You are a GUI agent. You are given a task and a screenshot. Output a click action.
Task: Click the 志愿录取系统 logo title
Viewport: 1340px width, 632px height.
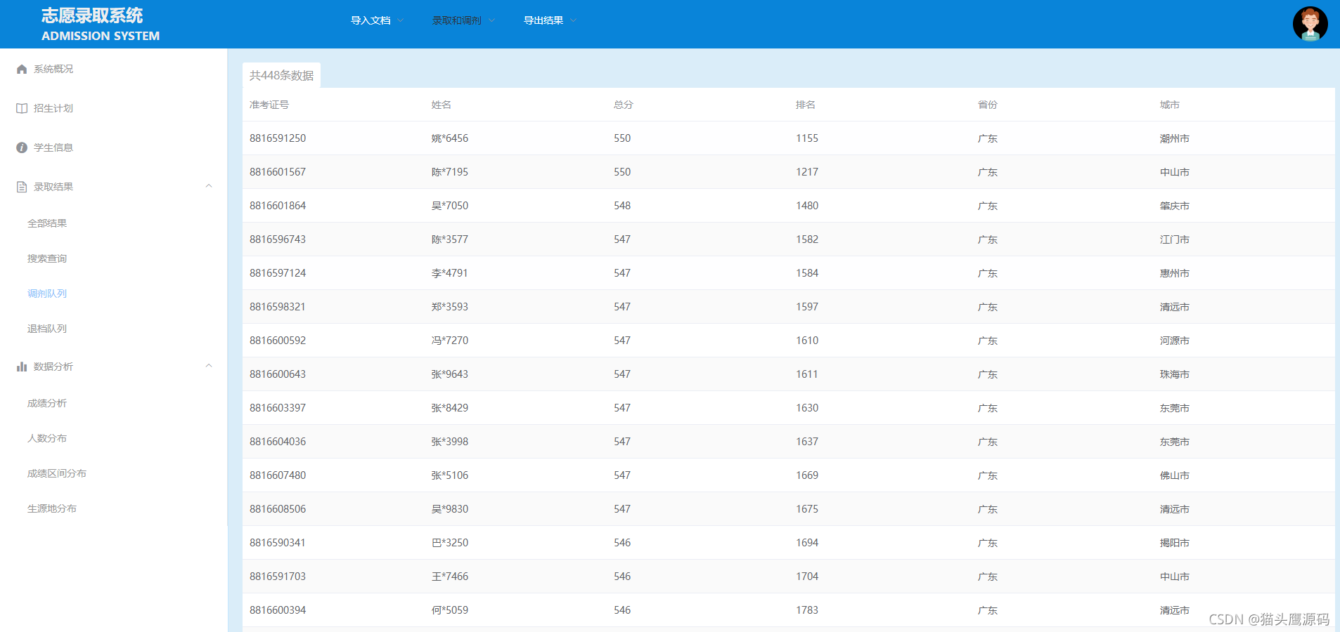[x=92, y=15]
